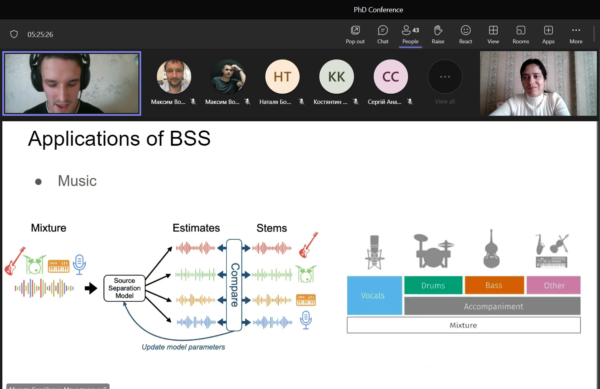The height and width of the screenshot is (389, 600).
Task: Click the shield security info icon
Action: point(14,34)
